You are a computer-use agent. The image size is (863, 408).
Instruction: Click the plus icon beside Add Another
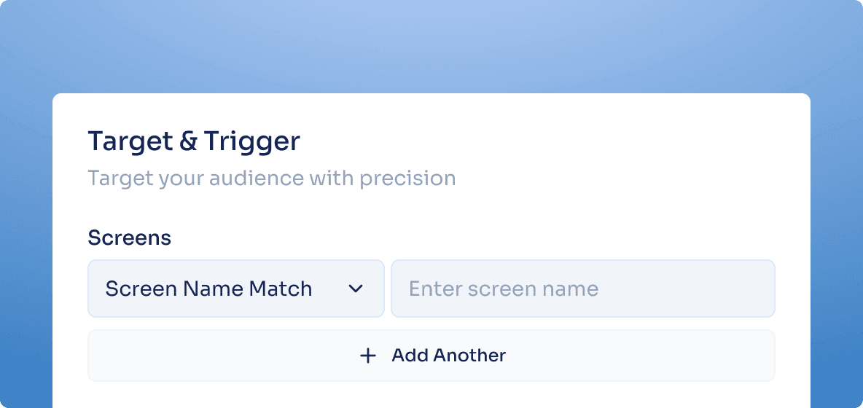tap(368, 356)
